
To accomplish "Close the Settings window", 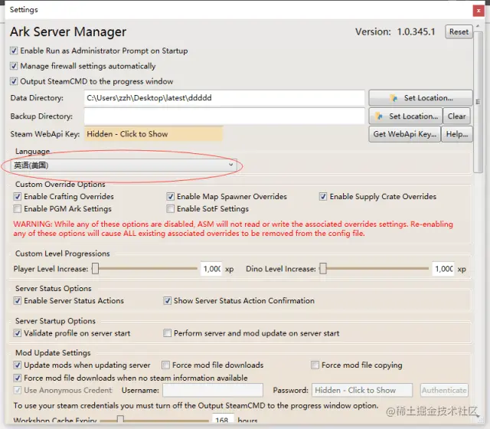I will click(479, 11).
